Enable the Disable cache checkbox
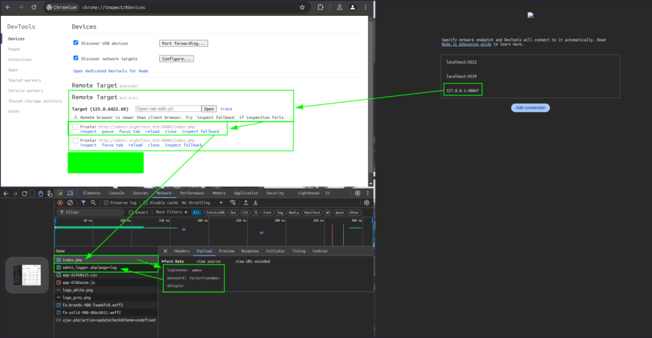Image resolution: width=652 pixels, height=338 pixels. (x=145, y=203)
